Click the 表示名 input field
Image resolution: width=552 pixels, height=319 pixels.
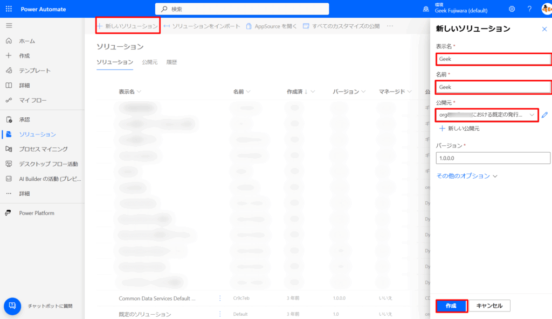click(x=493, y=59)
